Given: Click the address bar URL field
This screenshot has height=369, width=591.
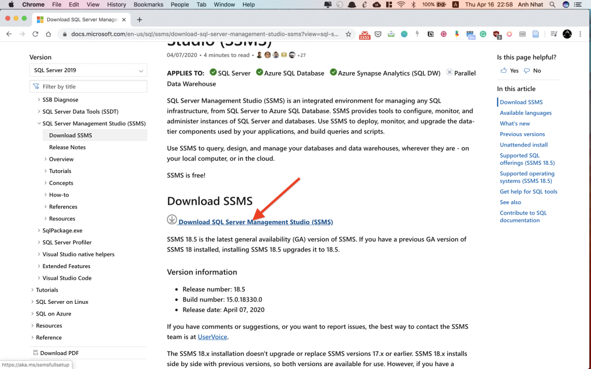Looking at the screenshot, I should click(205, 34).
